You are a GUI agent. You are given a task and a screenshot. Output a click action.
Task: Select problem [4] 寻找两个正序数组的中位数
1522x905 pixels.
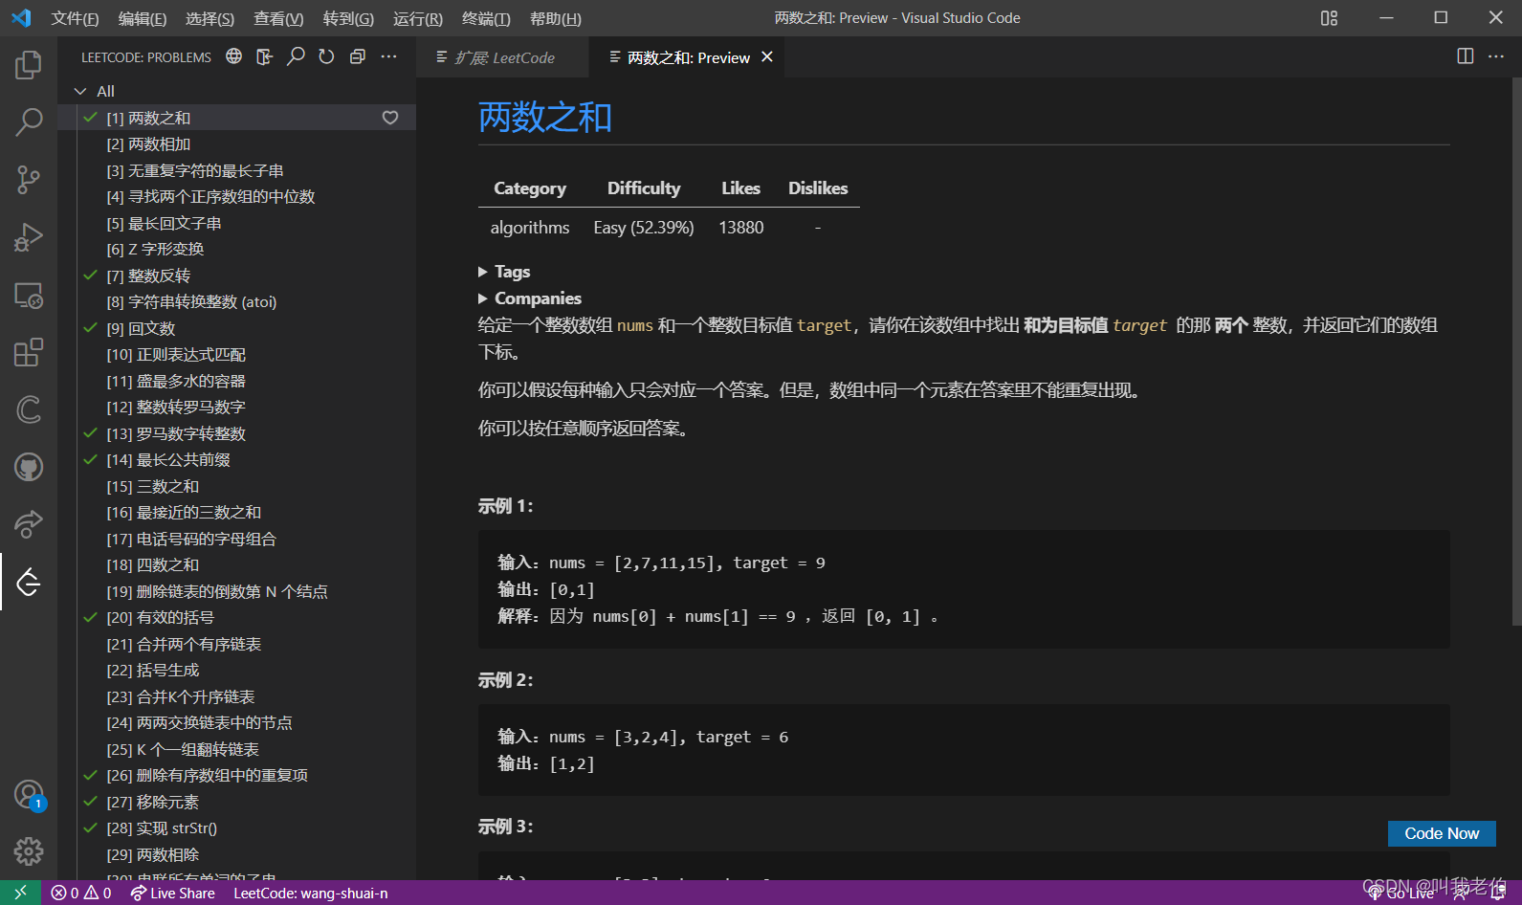(237, 197)
